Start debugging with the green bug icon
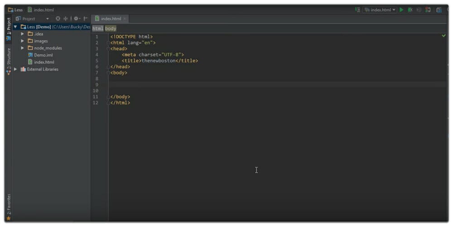 click(410, 9)
